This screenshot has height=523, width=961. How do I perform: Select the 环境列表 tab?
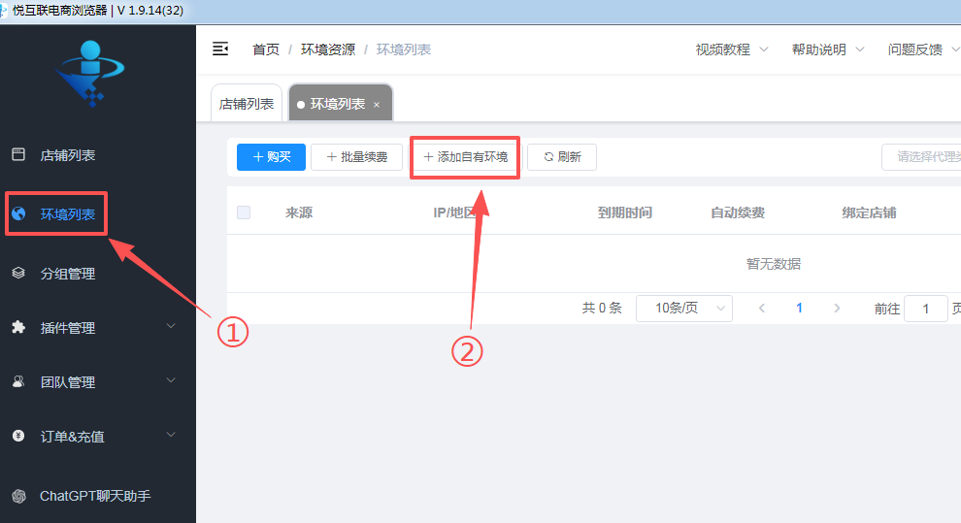tap(340, 104)
